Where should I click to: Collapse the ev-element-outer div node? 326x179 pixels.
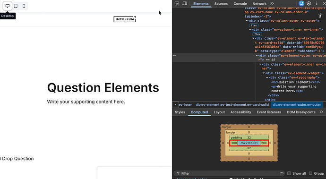257,56
